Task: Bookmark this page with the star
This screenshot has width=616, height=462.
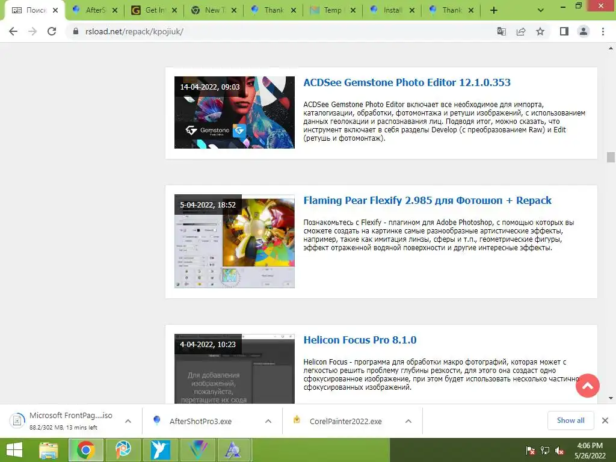Action: click(540, 31)
